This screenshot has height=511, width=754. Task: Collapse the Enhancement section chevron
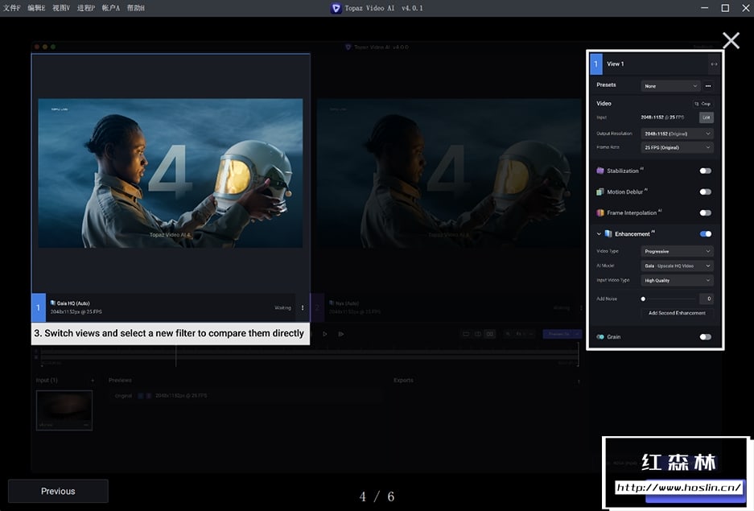[x=599, y=234]
